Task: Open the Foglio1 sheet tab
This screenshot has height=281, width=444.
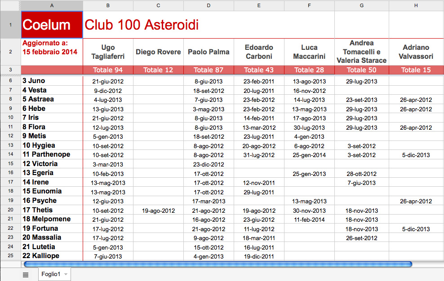Action: 55,274
